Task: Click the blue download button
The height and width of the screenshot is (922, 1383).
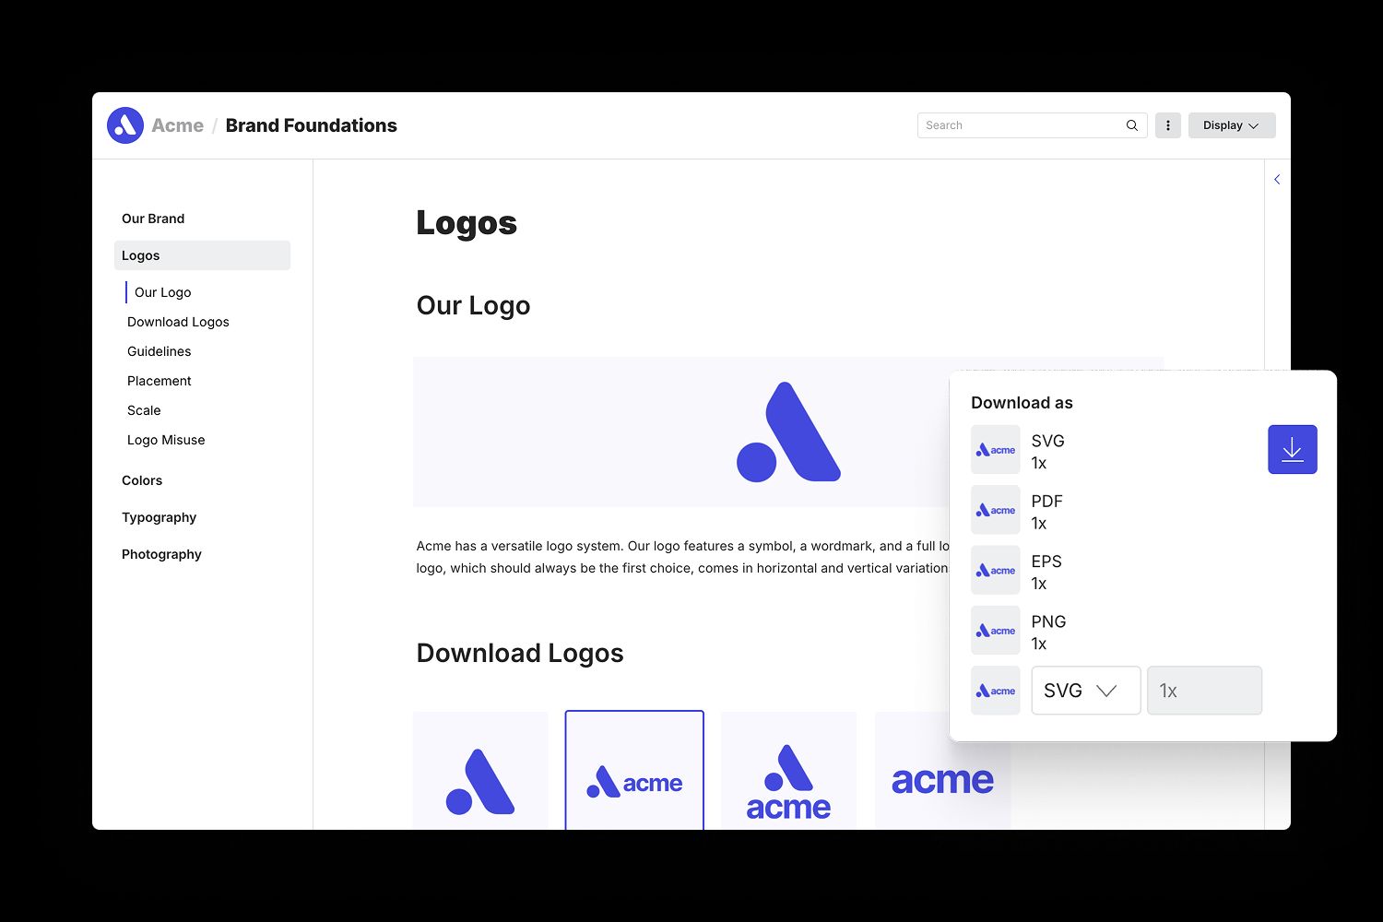Action: (1292, 449)
